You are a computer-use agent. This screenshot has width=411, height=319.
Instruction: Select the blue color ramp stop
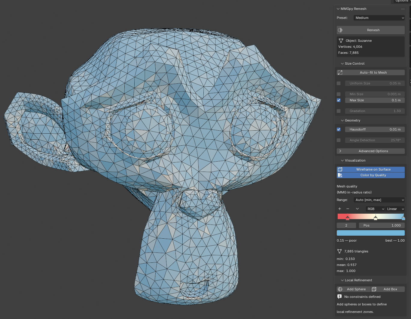pos(403,218)
